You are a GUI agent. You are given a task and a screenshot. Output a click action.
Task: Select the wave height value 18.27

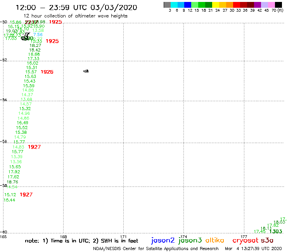click(x=35, y=46)
